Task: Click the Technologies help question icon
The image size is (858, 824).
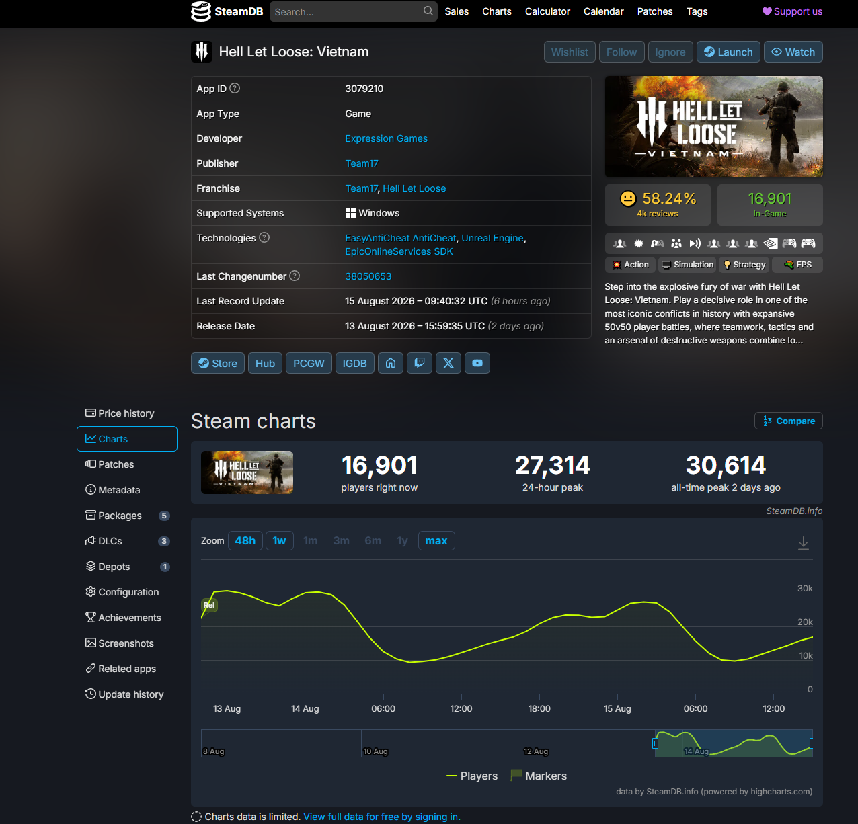Action: point(264,237)
